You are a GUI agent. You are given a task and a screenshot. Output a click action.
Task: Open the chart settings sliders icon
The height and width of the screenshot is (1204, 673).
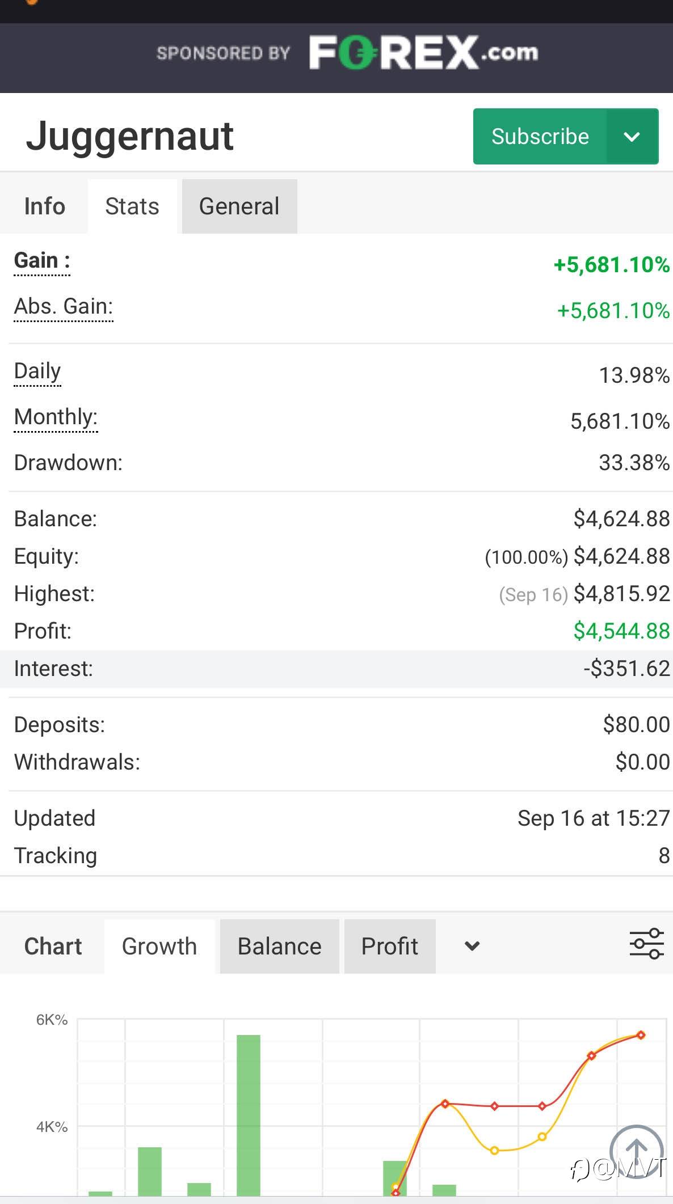[x=646, y=944]
